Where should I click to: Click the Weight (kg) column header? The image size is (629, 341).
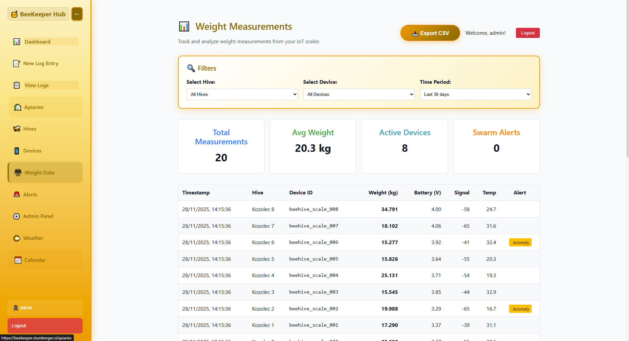(x=383, y=193)
